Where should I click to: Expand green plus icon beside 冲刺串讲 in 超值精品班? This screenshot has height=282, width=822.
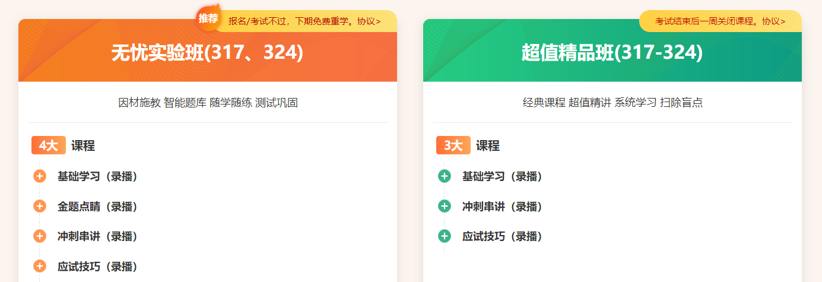click(445, 207)
